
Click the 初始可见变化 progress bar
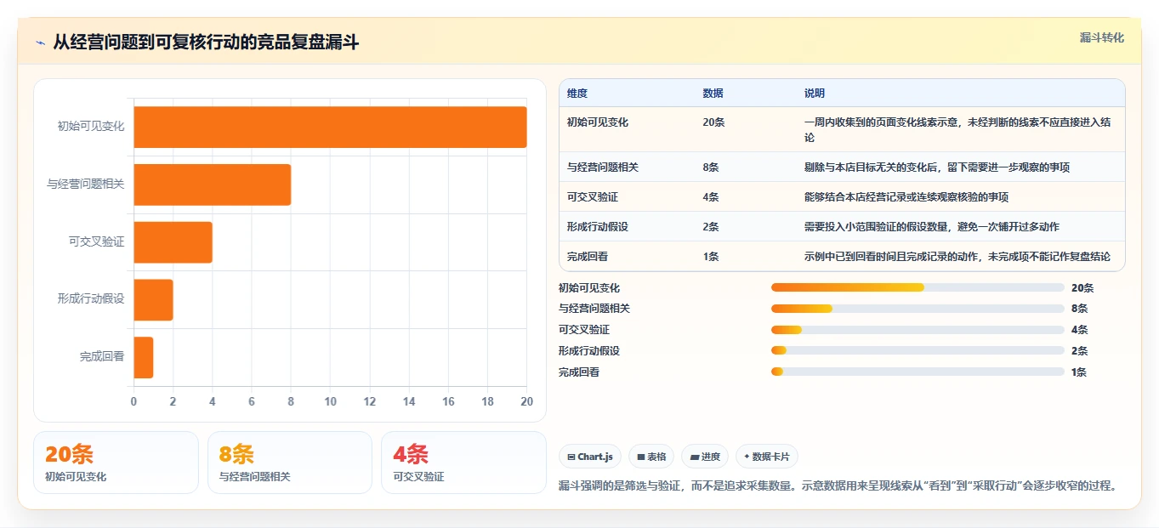pyautogui.click(x=918, y=287)
